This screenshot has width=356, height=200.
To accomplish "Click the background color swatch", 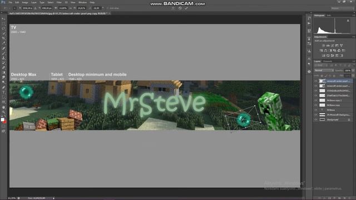I will click(5, 122).
